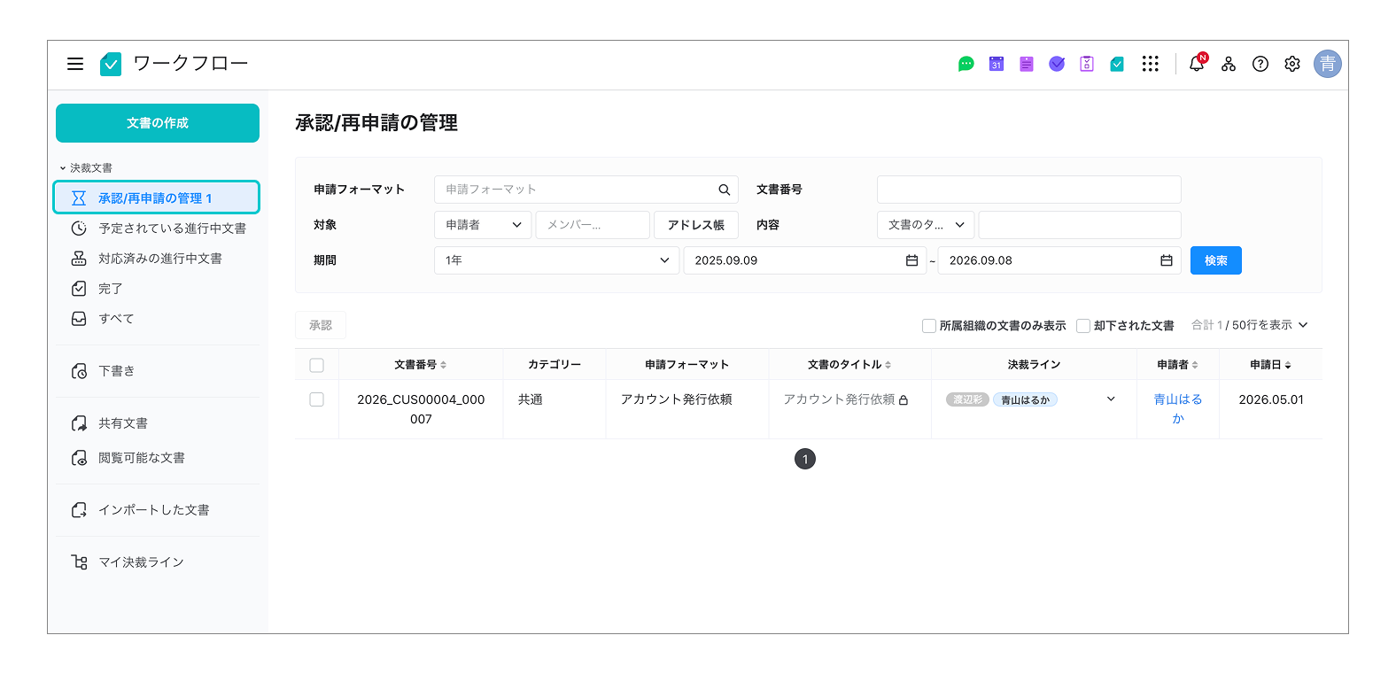Click the 文書番号 input field

[x=1029, y=190]
